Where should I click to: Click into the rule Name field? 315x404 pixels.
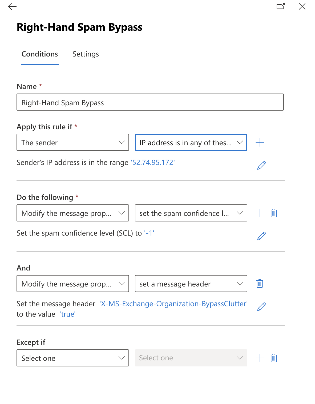point(150,102)
